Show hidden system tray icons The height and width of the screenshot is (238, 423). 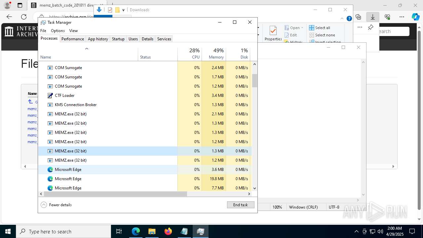click(356, 231)
